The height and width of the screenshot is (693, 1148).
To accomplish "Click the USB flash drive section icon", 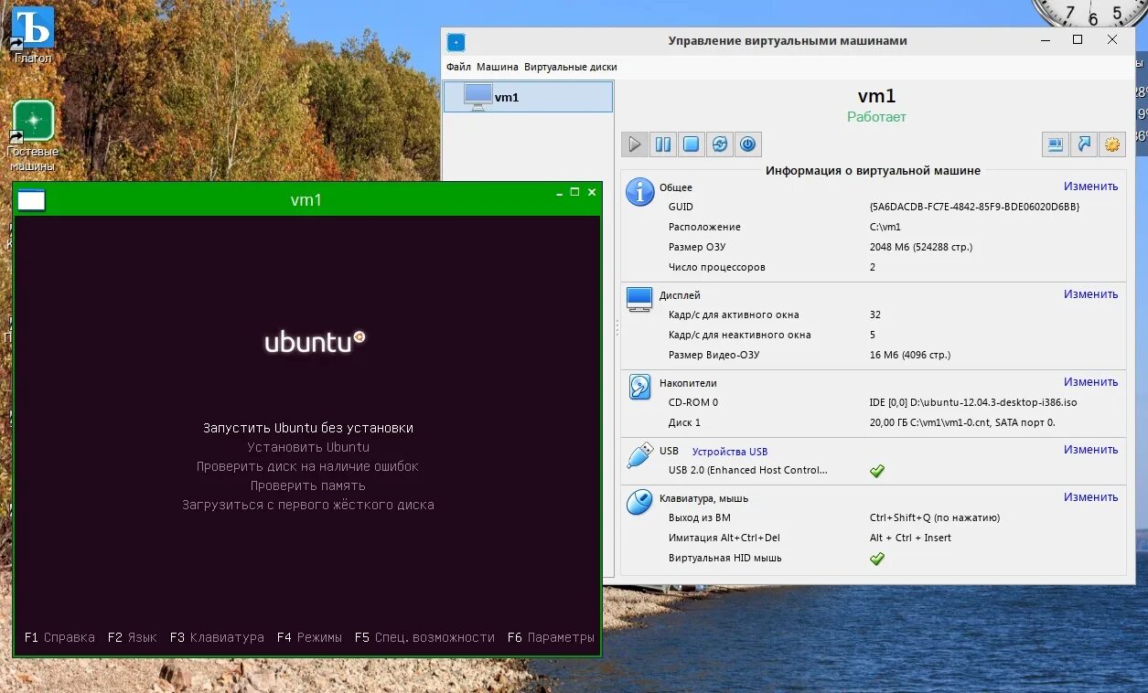I will click(638, 456).
